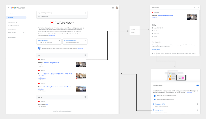Expand the Saving activity card chevron
206x119 pixels.
[59, 40]
